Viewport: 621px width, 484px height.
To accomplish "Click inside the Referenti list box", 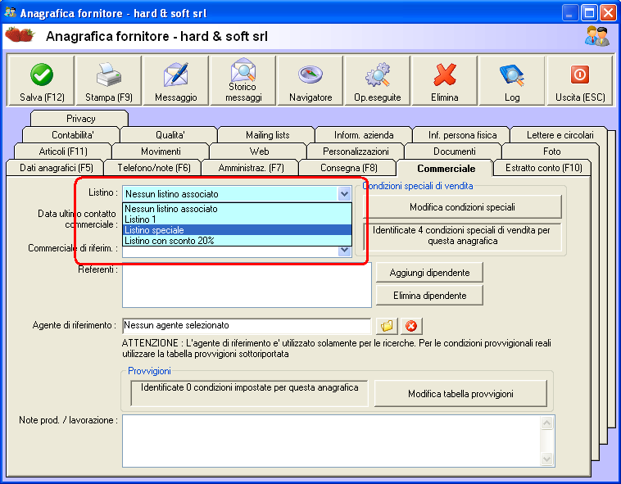I will click(x=247, y=286).
